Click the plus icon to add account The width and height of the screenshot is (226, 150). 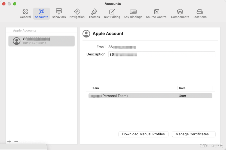[9, 141]
